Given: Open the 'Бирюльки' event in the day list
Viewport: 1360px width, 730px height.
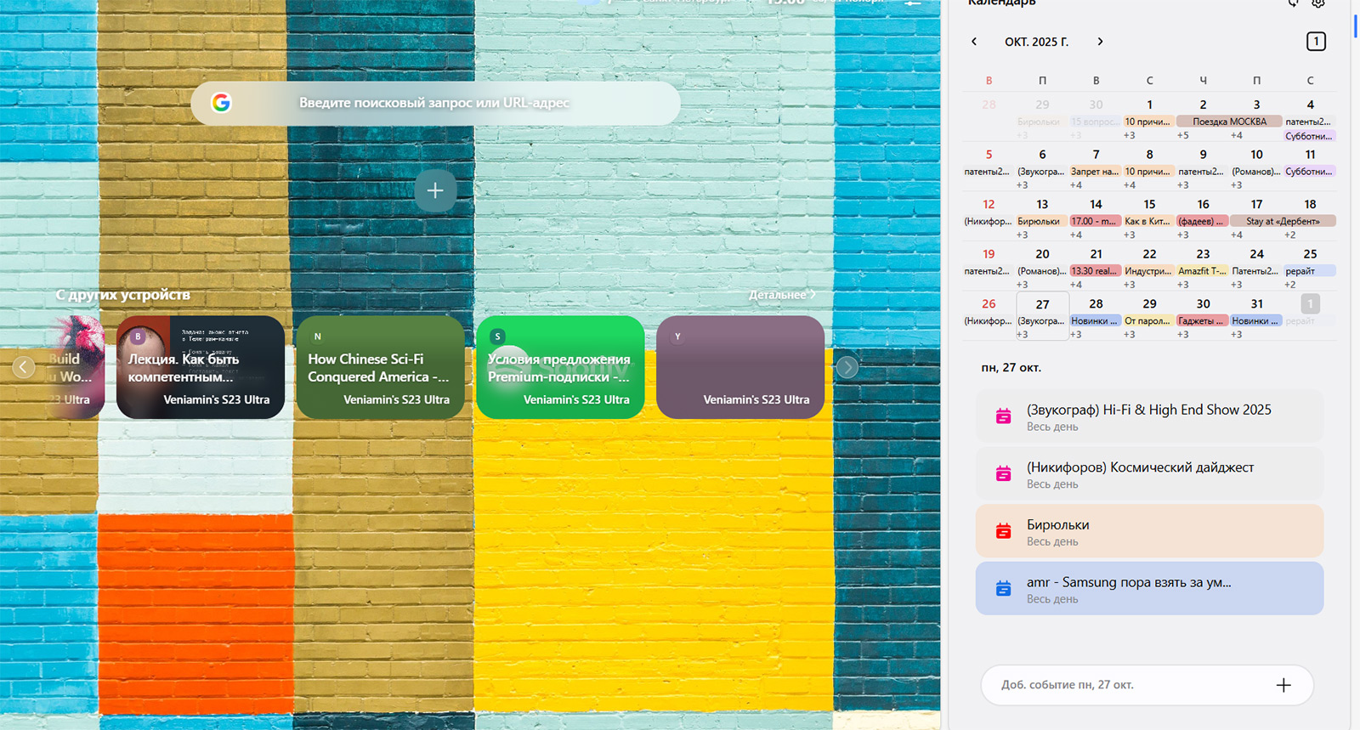Looking at the screenshot, I should pos(1149,532).
